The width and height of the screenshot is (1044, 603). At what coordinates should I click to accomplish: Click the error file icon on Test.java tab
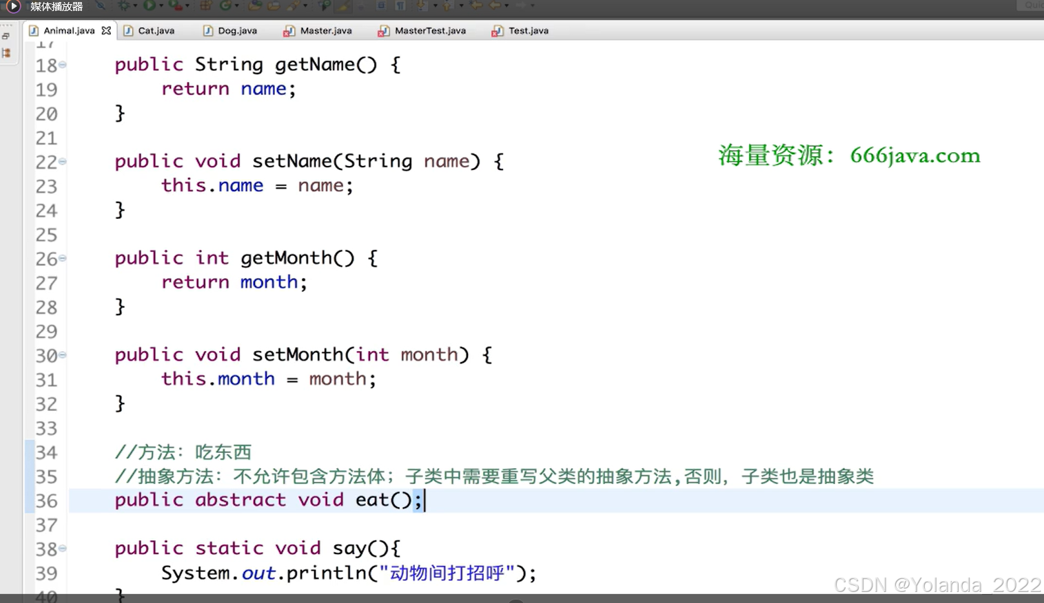(498, 31)
